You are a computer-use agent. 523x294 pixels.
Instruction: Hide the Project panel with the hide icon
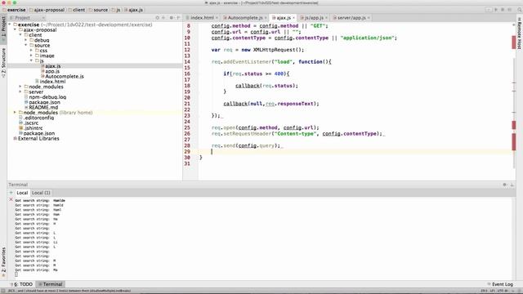pos(178,18)
